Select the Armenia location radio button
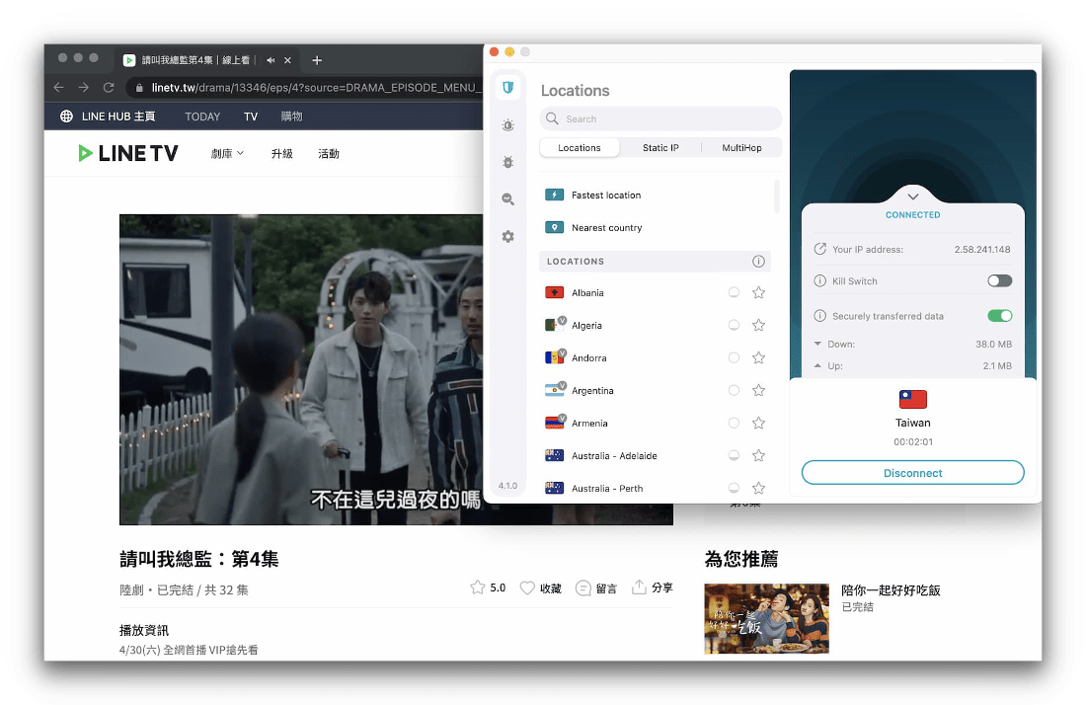The height and width of the screenshot is (705, 1086). point(734,423)
